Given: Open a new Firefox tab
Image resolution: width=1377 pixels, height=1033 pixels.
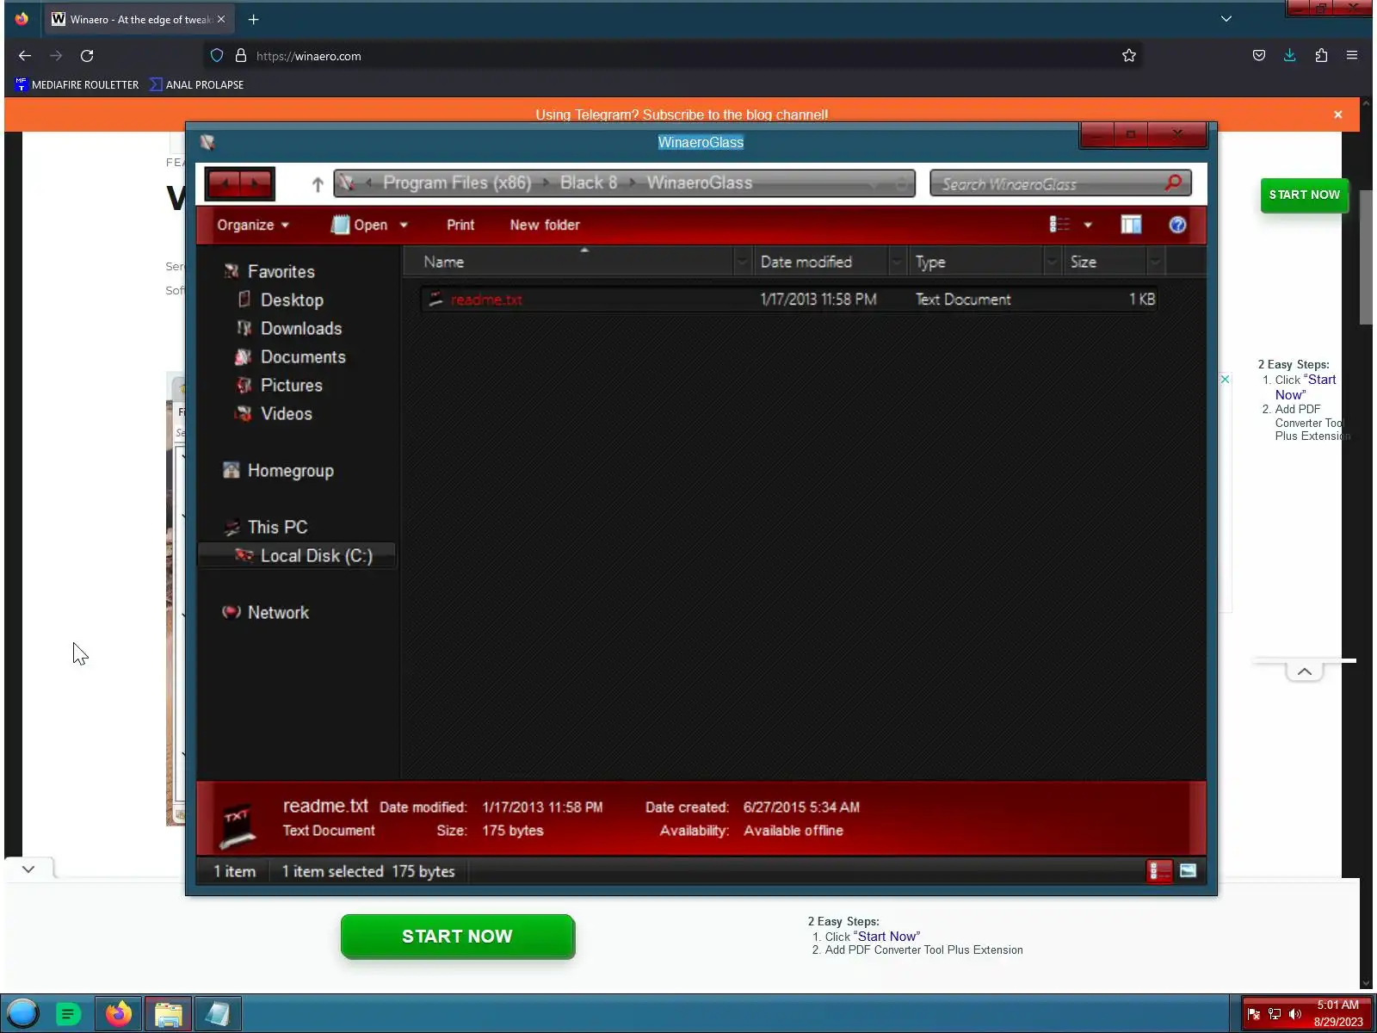Looking at the screenshot, I should click(253, 20).
